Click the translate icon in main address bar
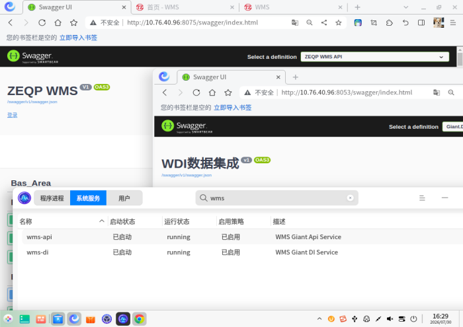The width and height of the screenshot is (463, 327). (295, 22)
